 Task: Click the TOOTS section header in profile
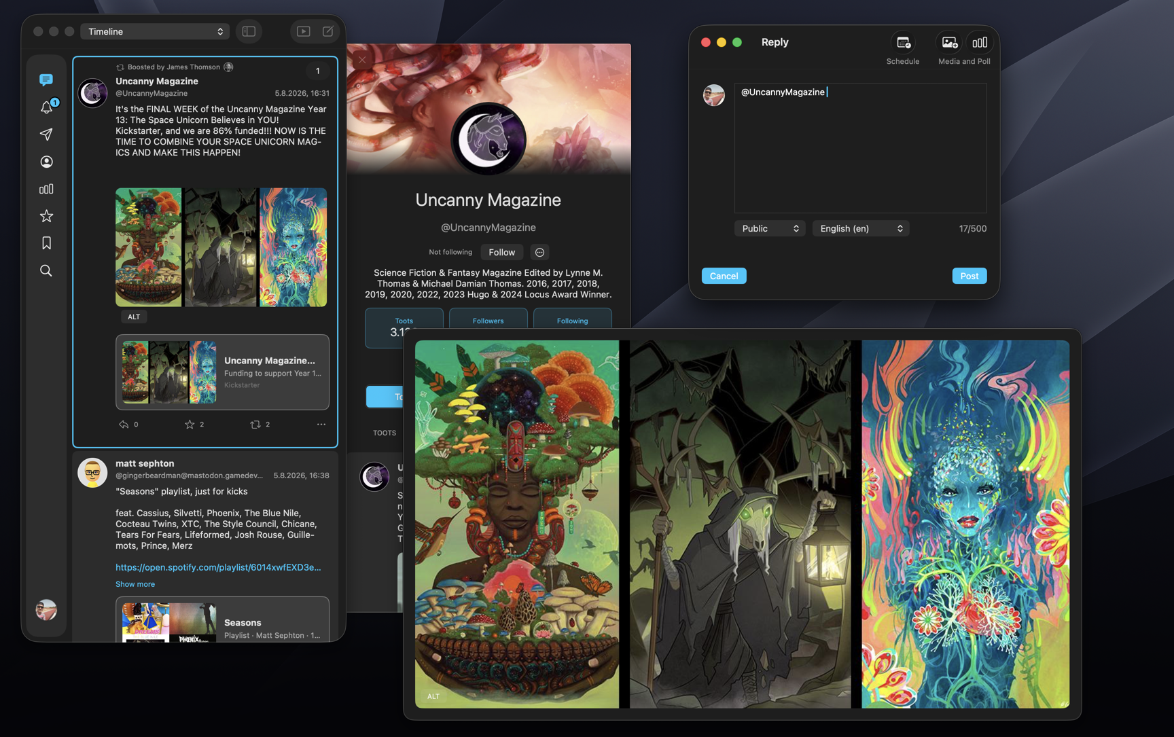385,433
